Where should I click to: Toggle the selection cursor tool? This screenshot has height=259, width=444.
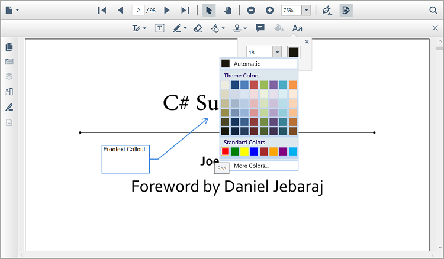209,11
